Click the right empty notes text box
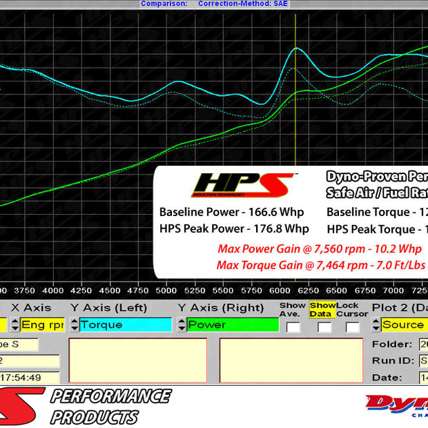Viewport: 428px width, 428px height. 291,360
